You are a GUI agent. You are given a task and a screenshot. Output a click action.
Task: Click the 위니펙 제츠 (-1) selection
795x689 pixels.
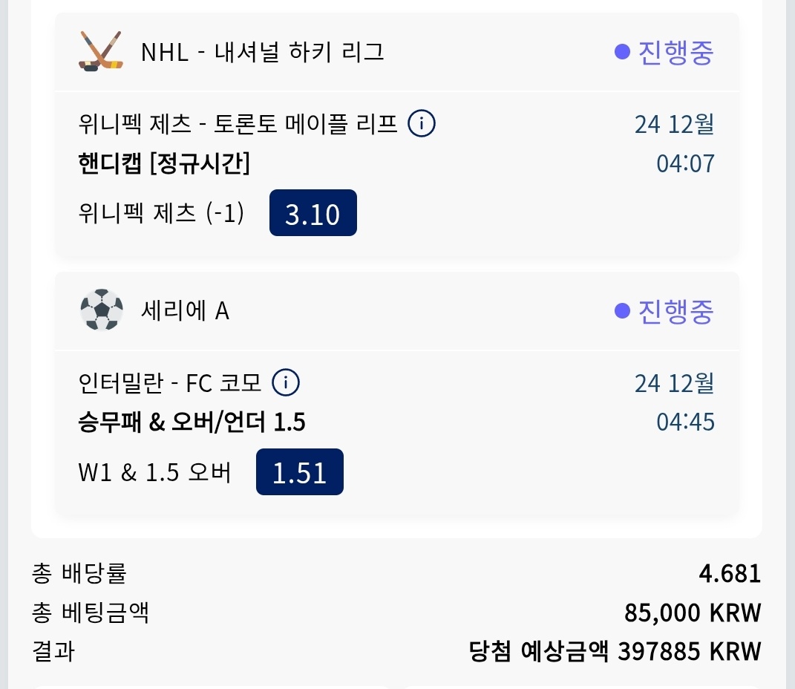(x=160, y=214)
